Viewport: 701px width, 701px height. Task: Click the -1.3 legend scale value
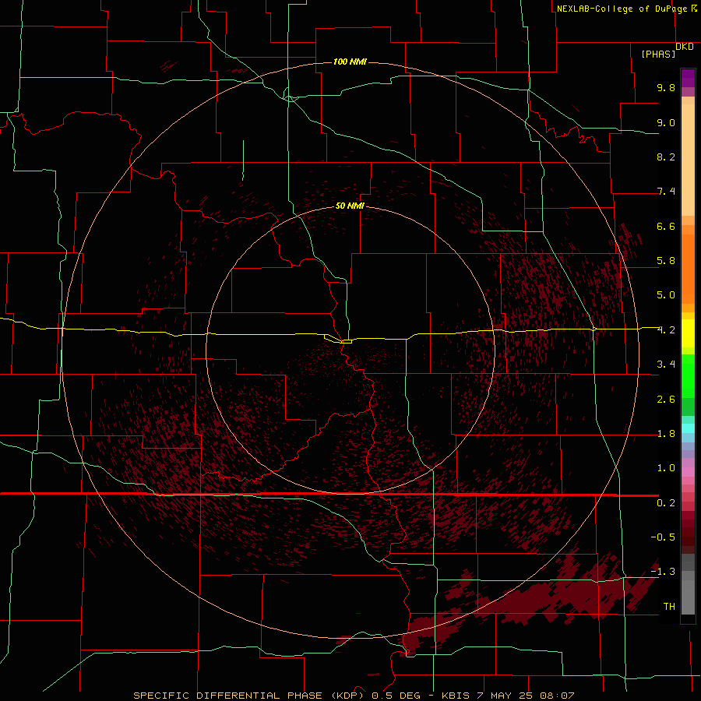(663, 572)
